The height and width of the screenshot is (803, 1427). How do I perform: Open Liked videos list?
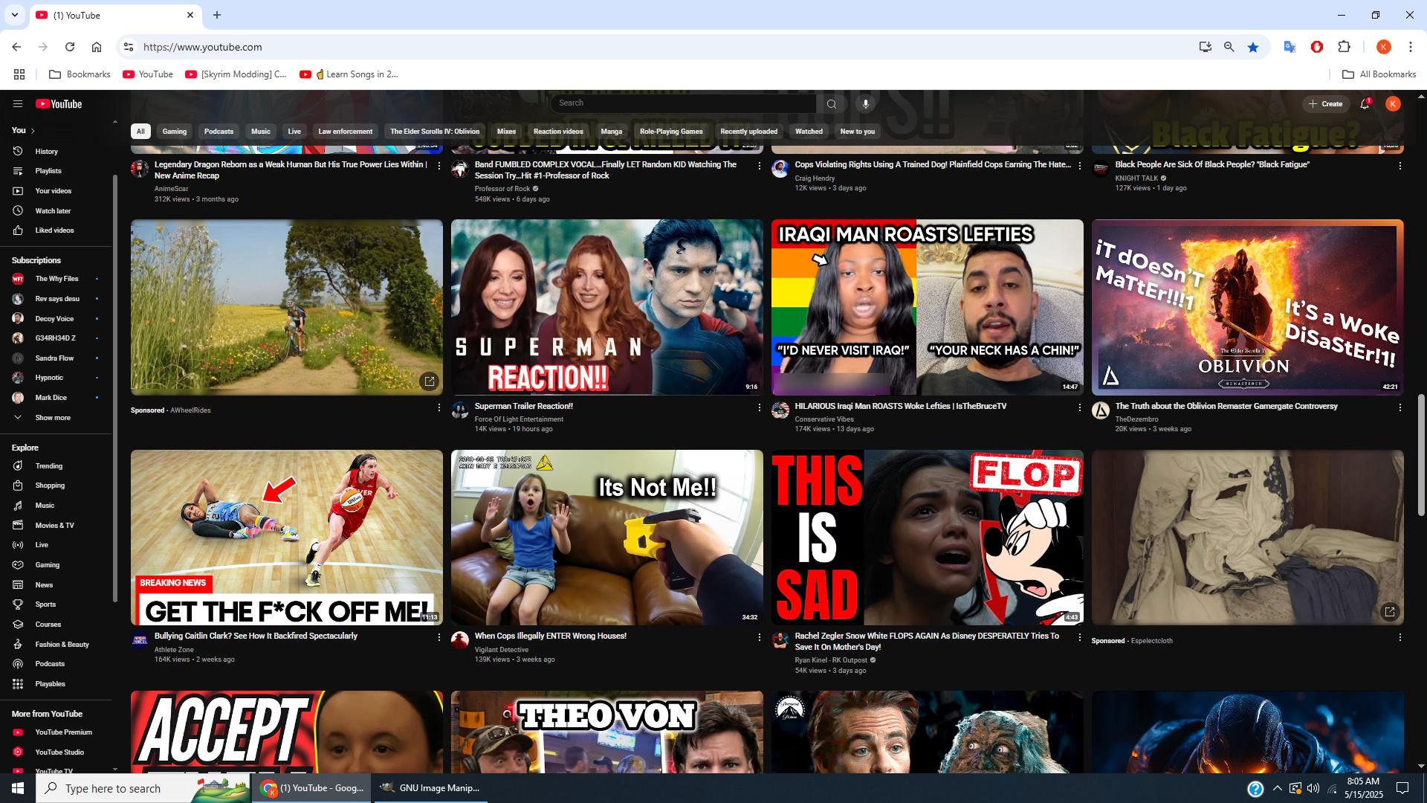pyautogui.click(x=56, y=230)
